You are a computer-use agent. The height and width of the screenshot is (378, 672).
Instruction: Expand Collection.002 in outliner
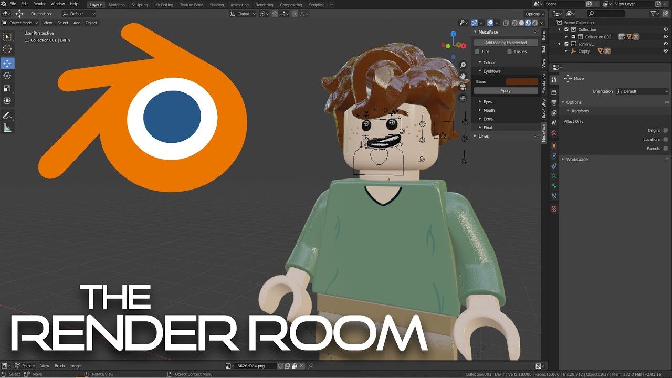click(x=566, y=37)
